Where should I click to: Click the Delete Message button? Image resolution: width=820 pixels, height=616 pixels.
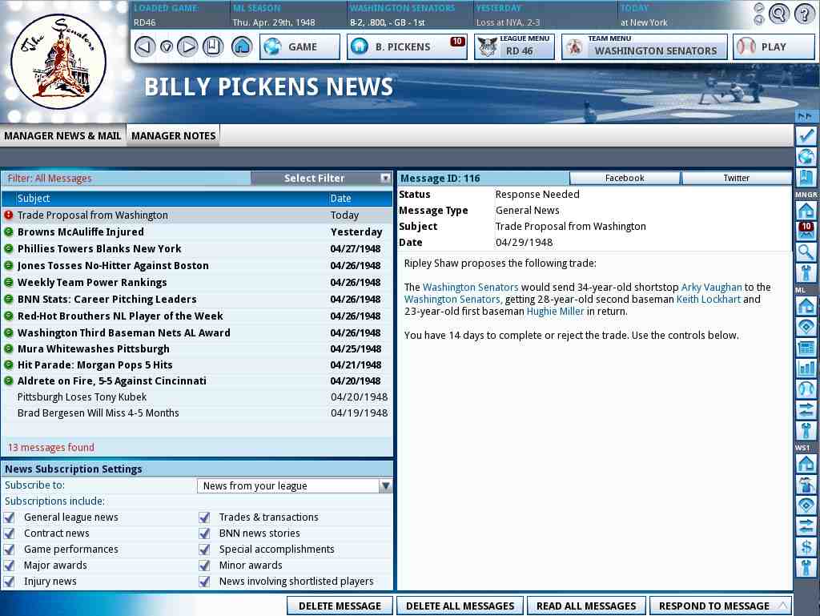click(340, 606)
